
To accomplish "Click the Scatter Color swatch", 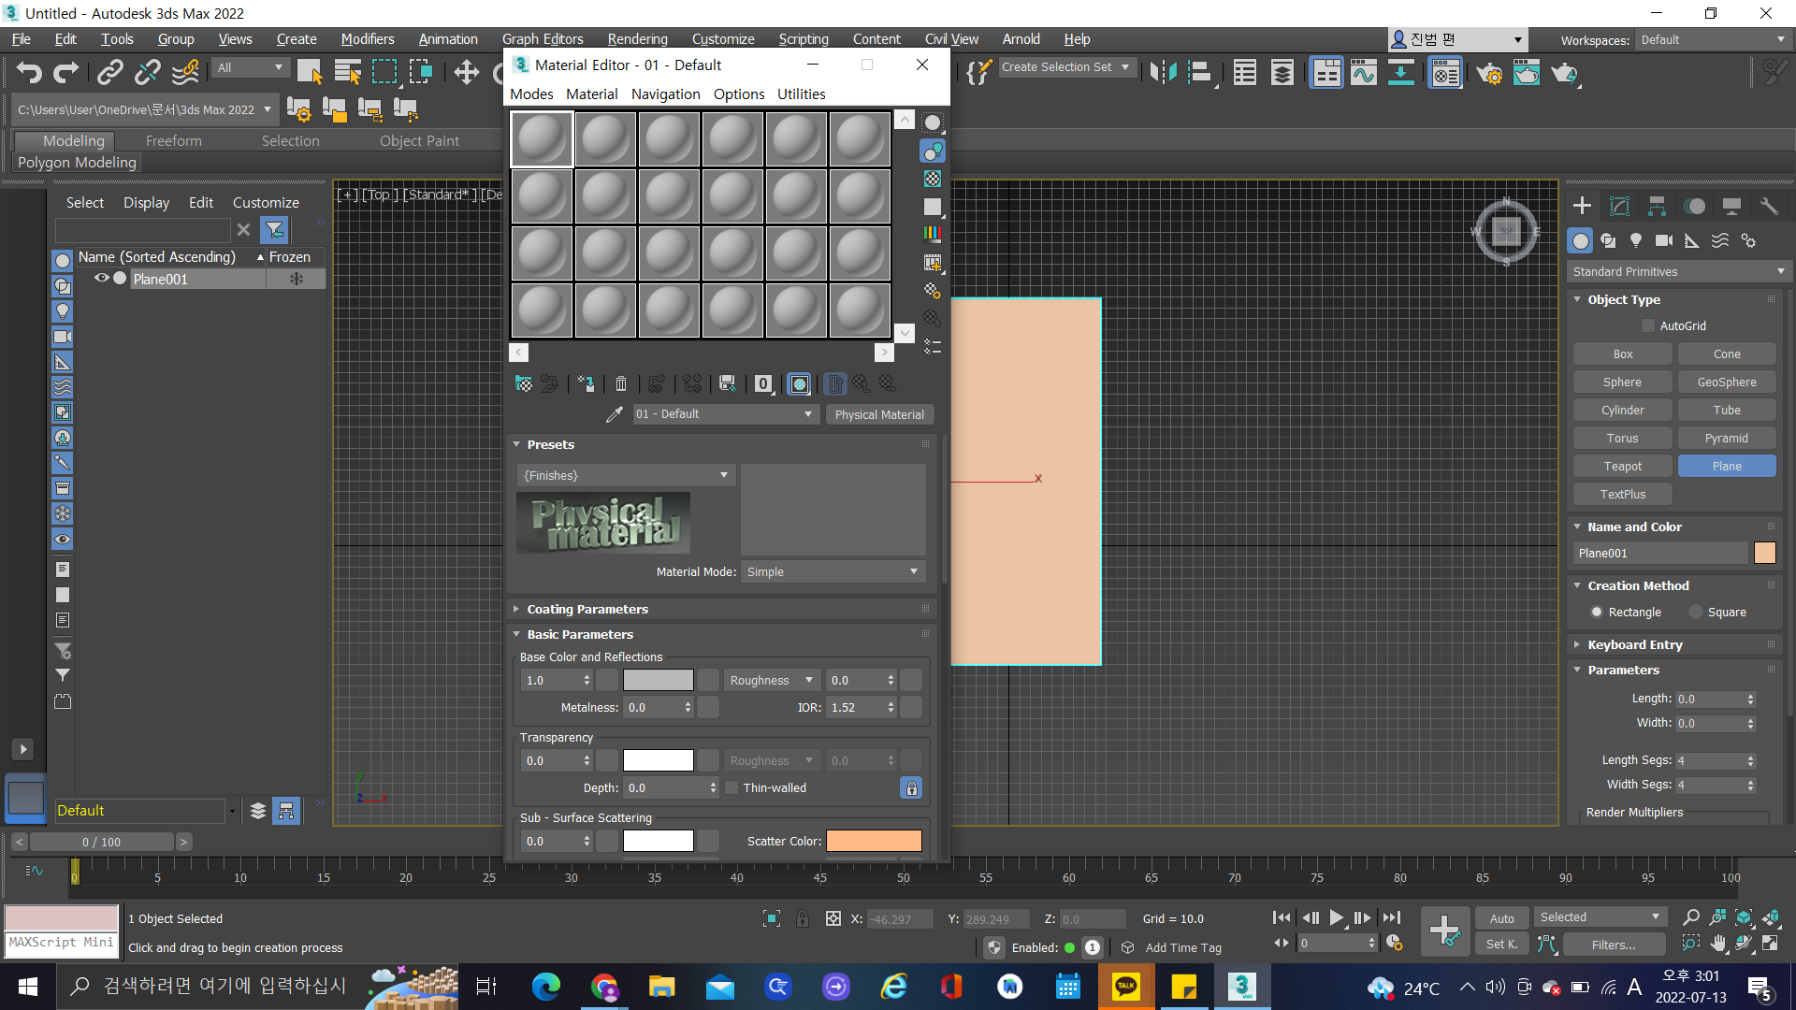I will click(873, 841).
